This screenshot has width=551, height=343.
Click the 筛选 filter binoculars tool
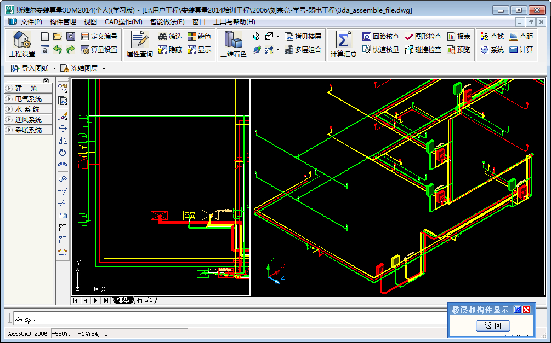[170, 37]
